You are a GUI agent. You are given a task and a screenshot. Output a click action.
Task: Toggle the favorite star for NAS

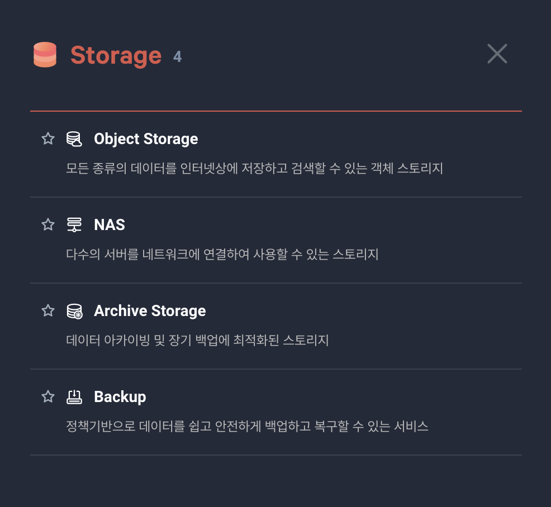point(47,225)
